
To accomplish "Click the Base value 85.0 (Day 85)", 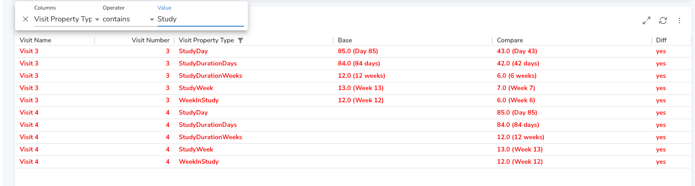I will (358, 51).
